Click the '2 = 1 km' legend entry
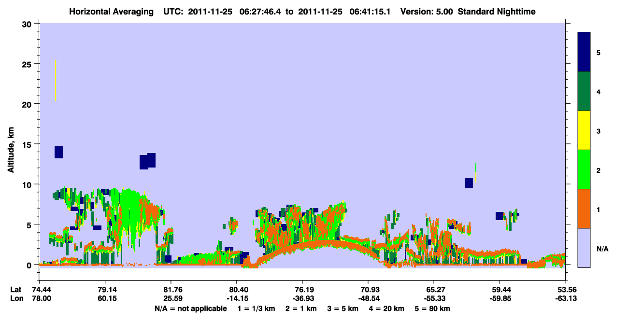This screenshot has width=628, height=322. click(x=301, y=308)
